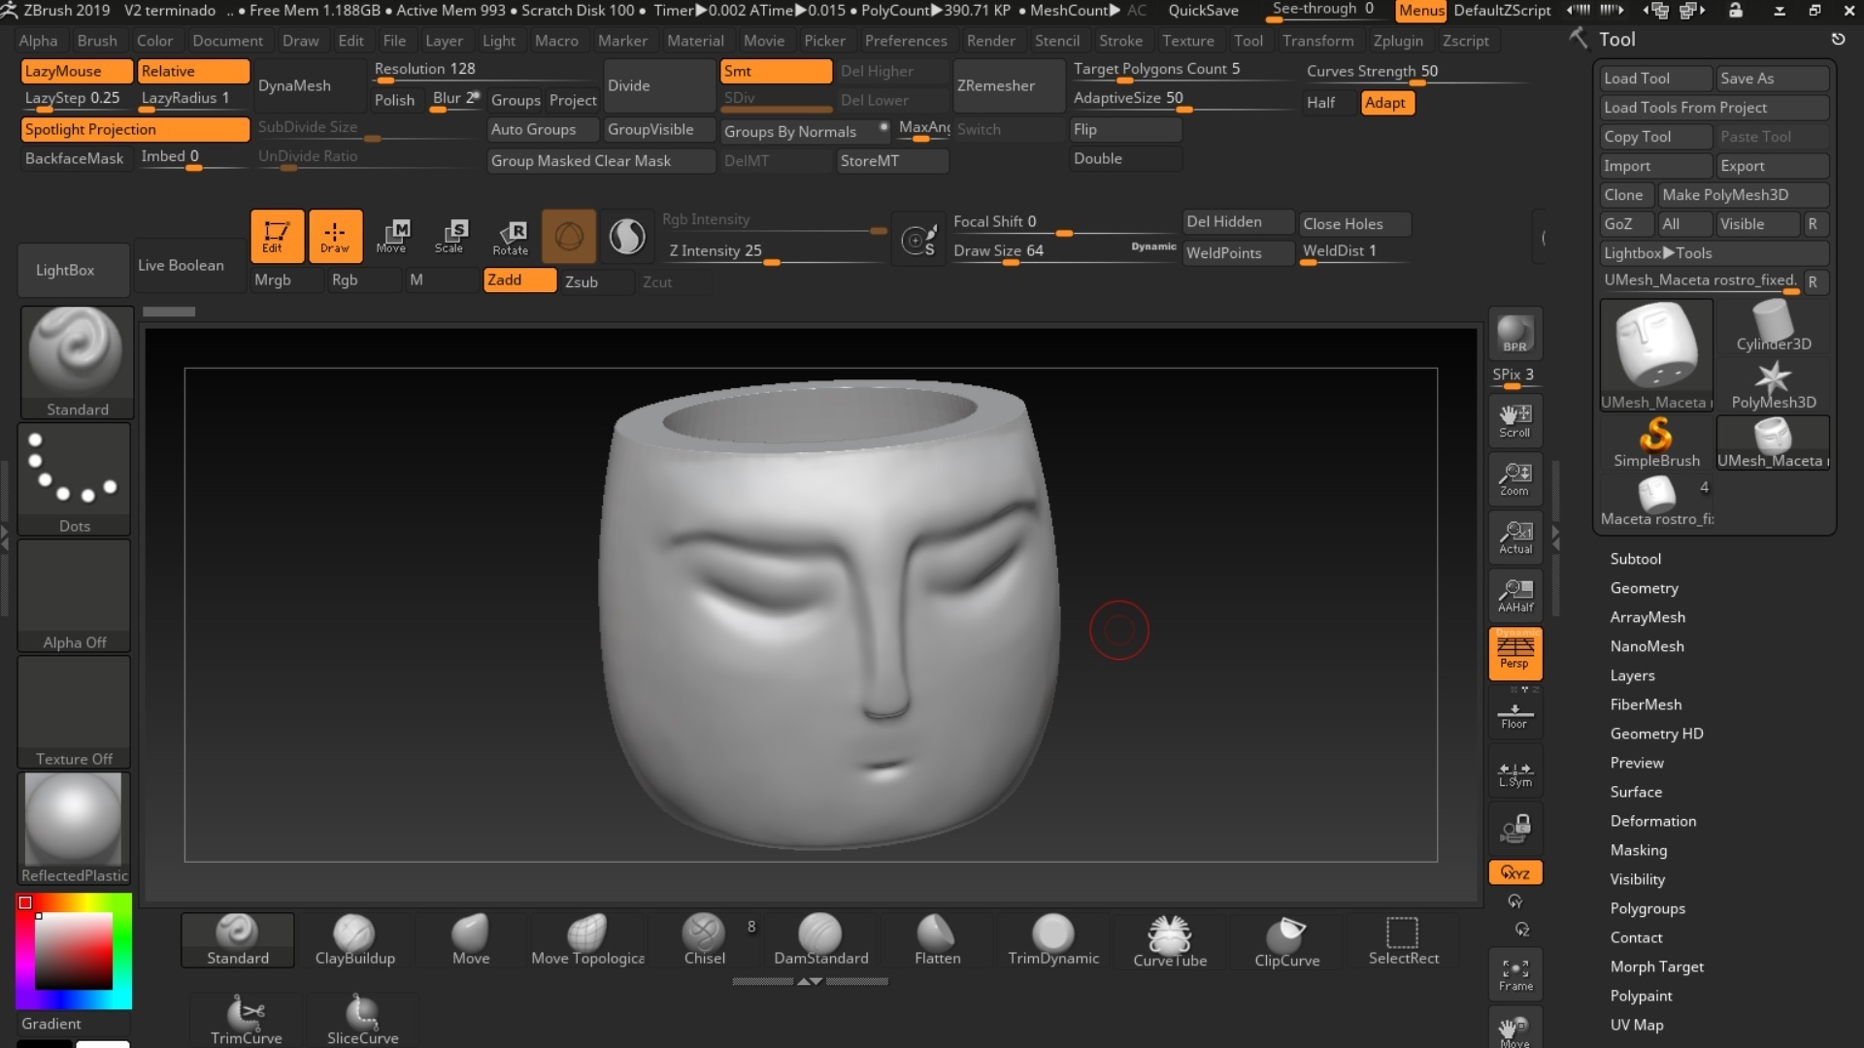Viewport: 1864px width, 1048px height.
Task: Click the Scale gizmo tool icon
Action: pos(449,236)
